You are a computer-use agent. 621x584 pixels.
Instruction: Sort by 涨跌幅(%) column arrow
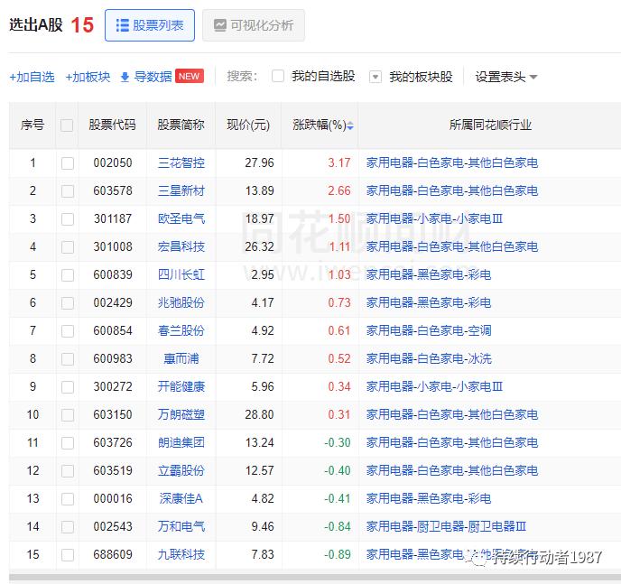pos(350,125)
